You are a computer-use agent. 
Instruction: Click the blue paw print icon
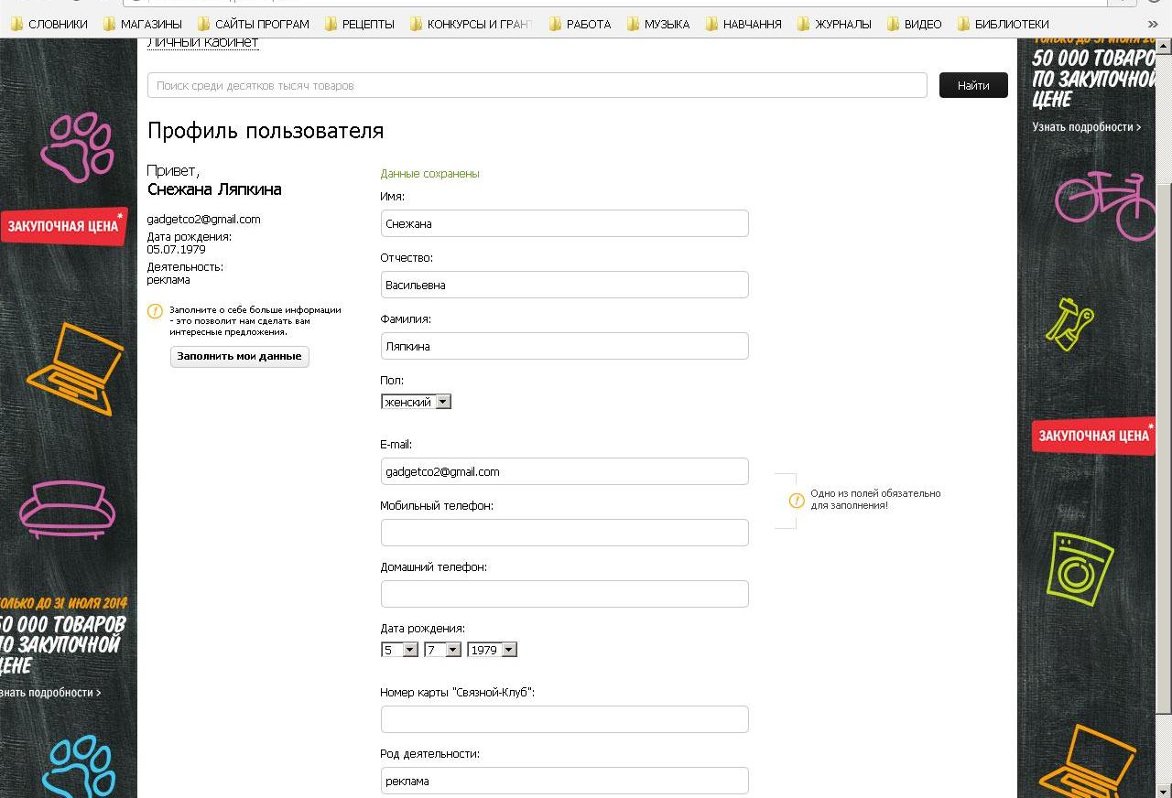[x=81, y=767]
